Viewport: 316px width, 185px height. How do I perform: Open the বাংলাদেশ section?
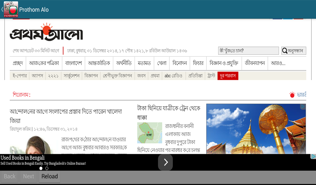[73, 63]
